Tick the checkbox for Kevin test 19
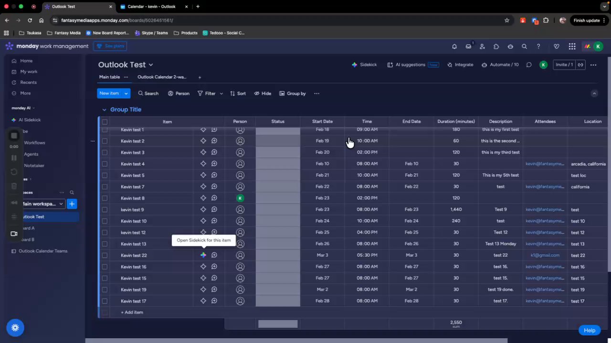 coord(105,290)
